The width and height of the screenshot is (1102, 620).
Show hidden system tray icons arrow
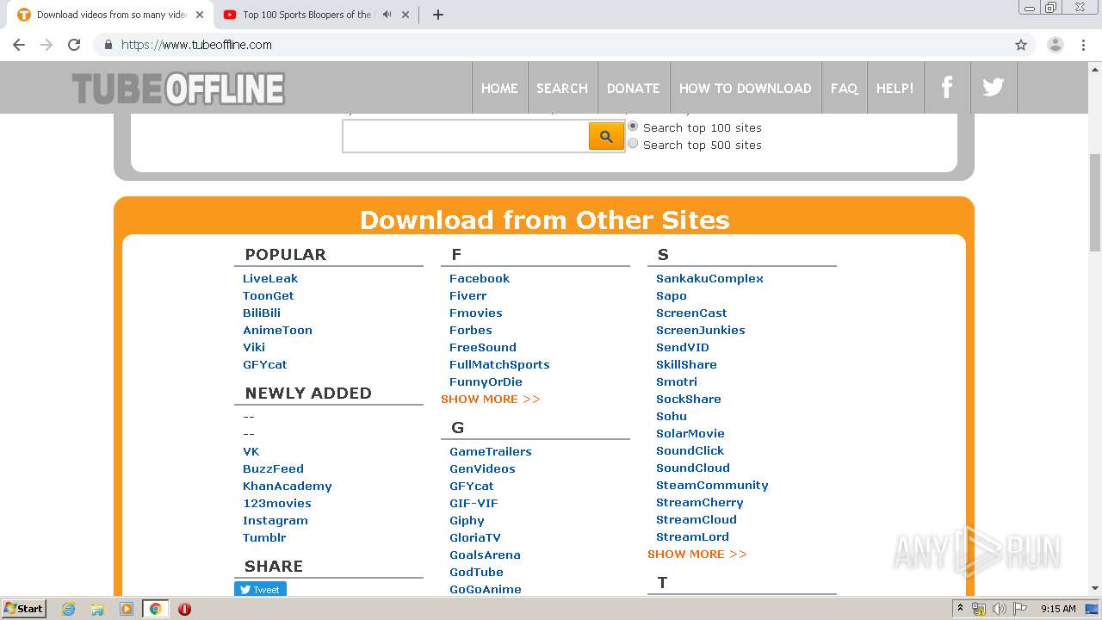tap(960, 608)
